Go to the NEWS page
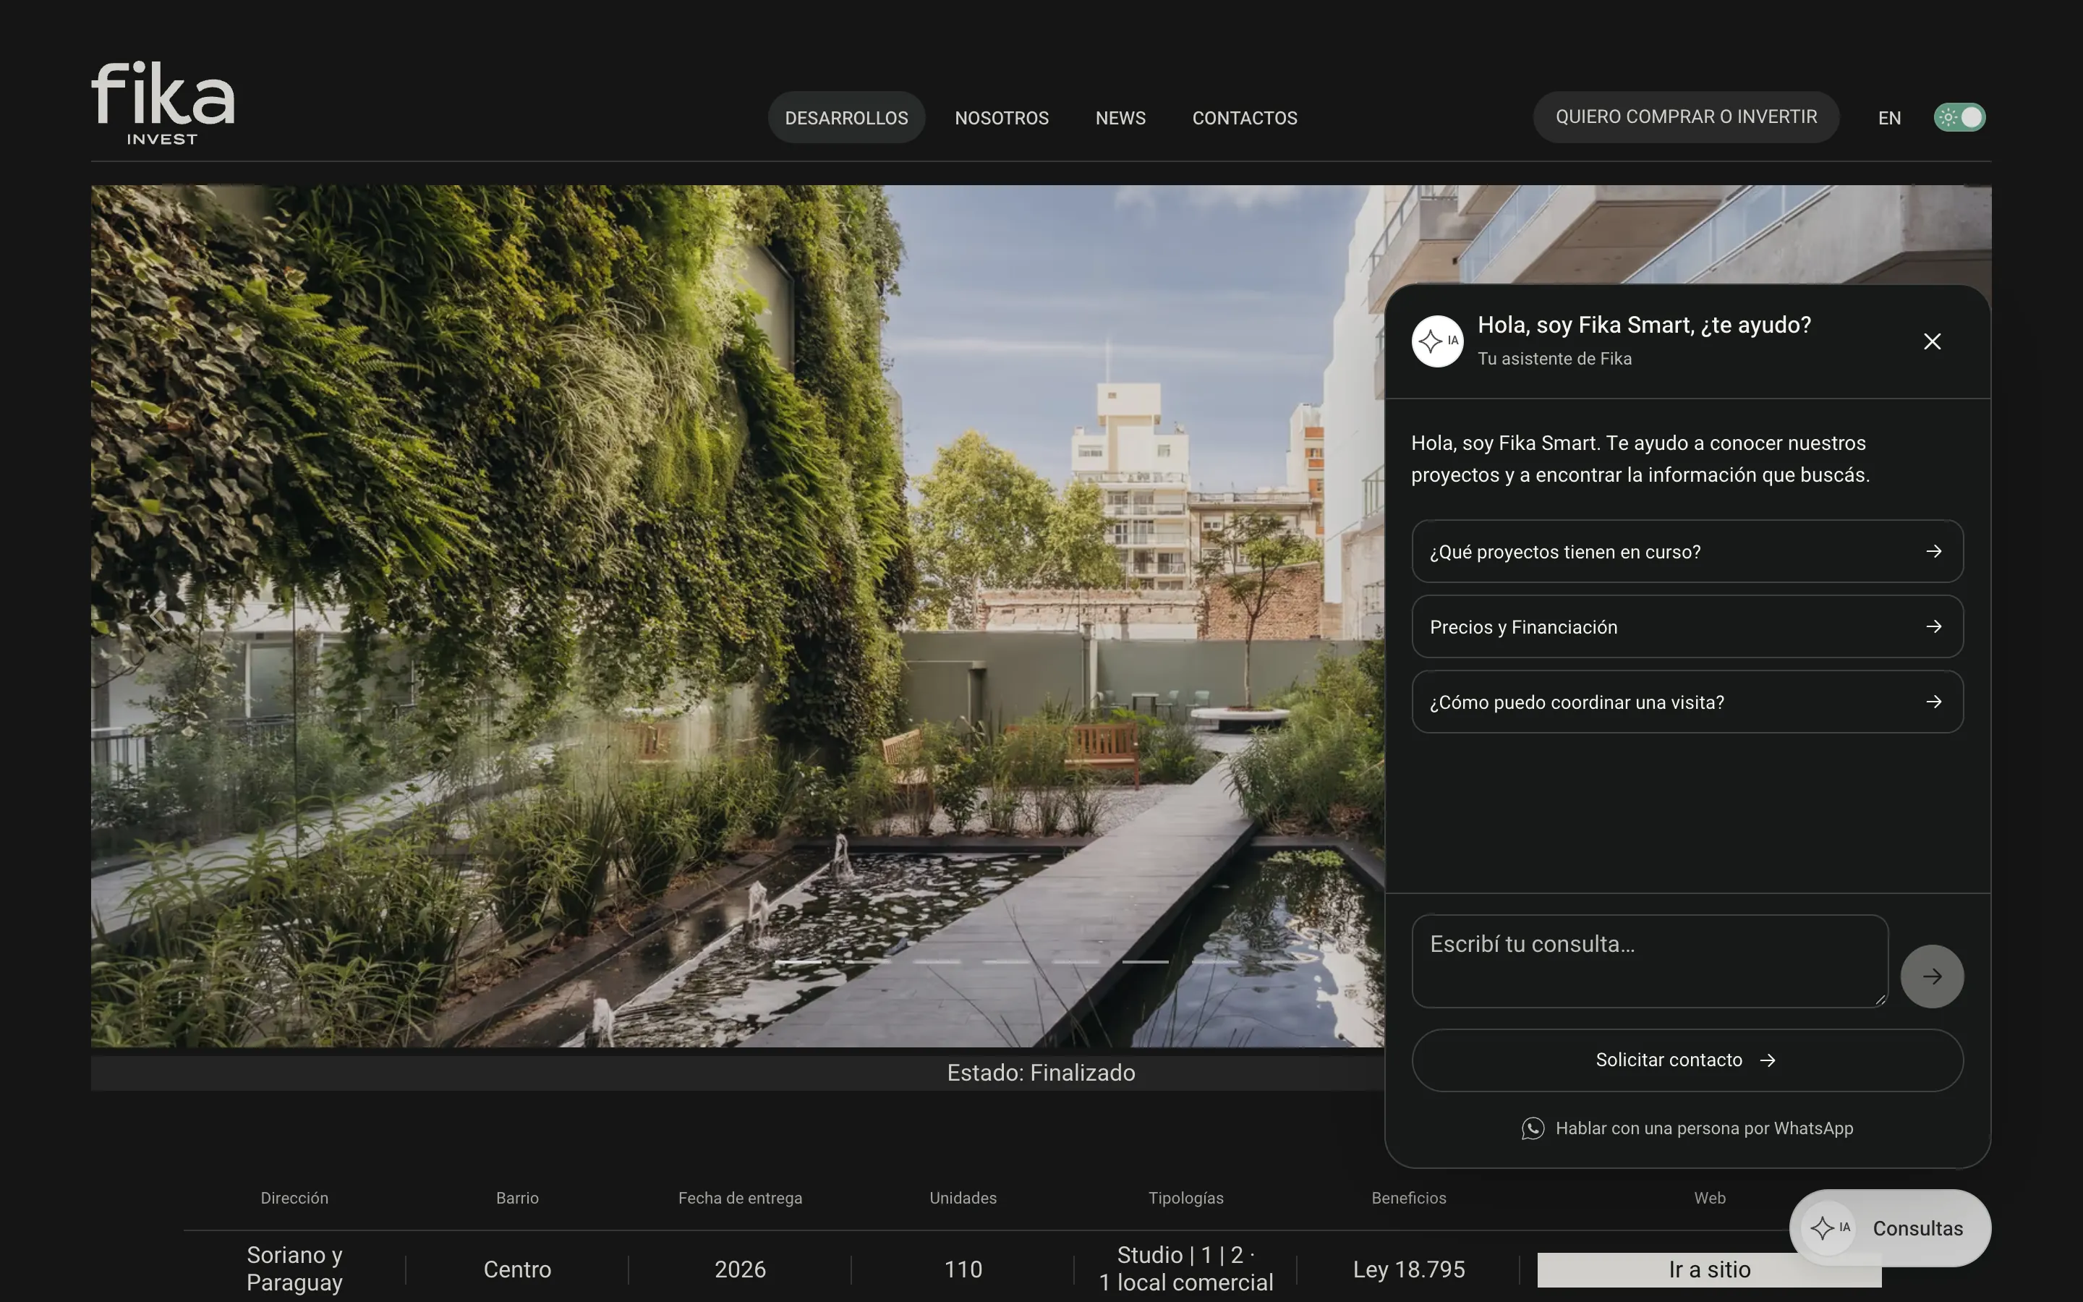Viewport: 2083px width, 1302px height. pyautogui.click(x=1120, y=117)
